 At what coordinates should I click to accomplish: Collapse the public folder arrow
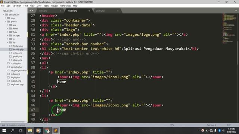coord(6,22)
